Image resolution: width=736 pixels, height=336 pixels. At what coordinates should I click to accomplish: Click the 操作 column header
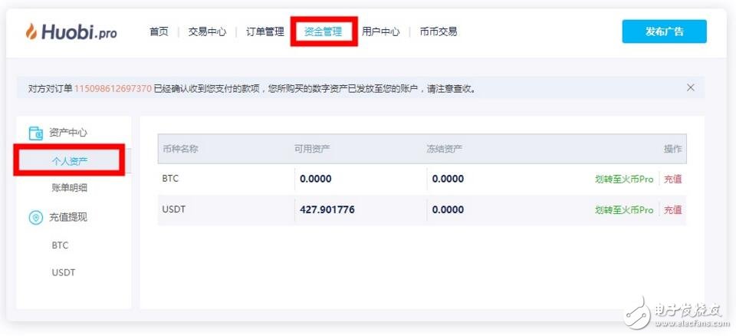672,149
